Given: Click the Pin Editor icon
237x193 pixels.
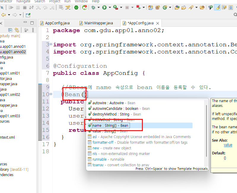Looking at the screenshot, I should (x=28, y=15).
